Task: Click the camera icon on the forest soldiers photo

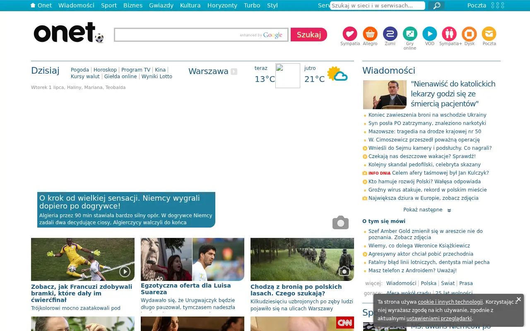Action: click(344, 271)
